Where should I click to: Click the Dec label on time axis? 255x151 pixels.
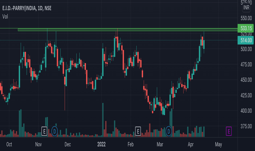point(68,144)
